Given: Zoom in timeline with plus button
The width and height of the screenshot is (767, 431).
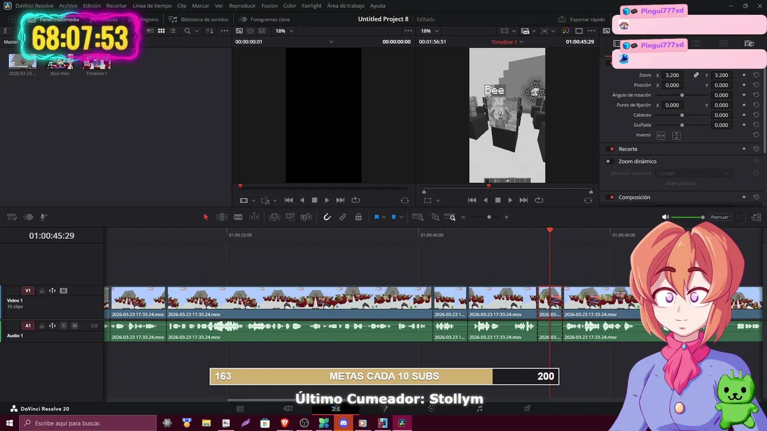Looking at the screenshot, I should coord(506,217).
